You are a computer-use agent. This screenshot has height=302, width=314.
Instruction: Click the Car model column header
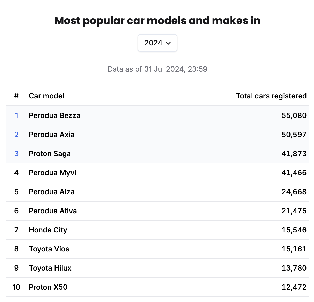[x=46, y=96]
